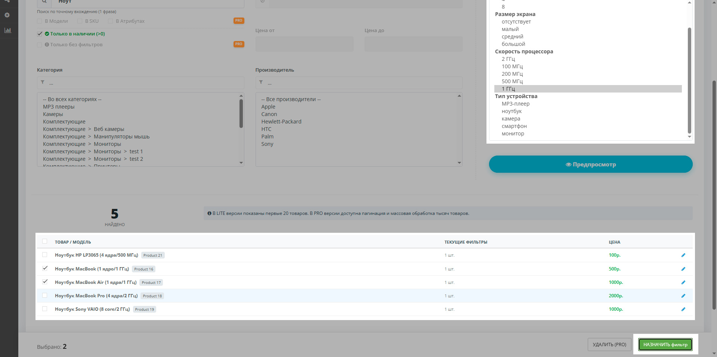Image resolution: width=717 pixels, height=357 pixels.
Task: Click edit pencil for MacBook Pro row
Action: (683, 296)
